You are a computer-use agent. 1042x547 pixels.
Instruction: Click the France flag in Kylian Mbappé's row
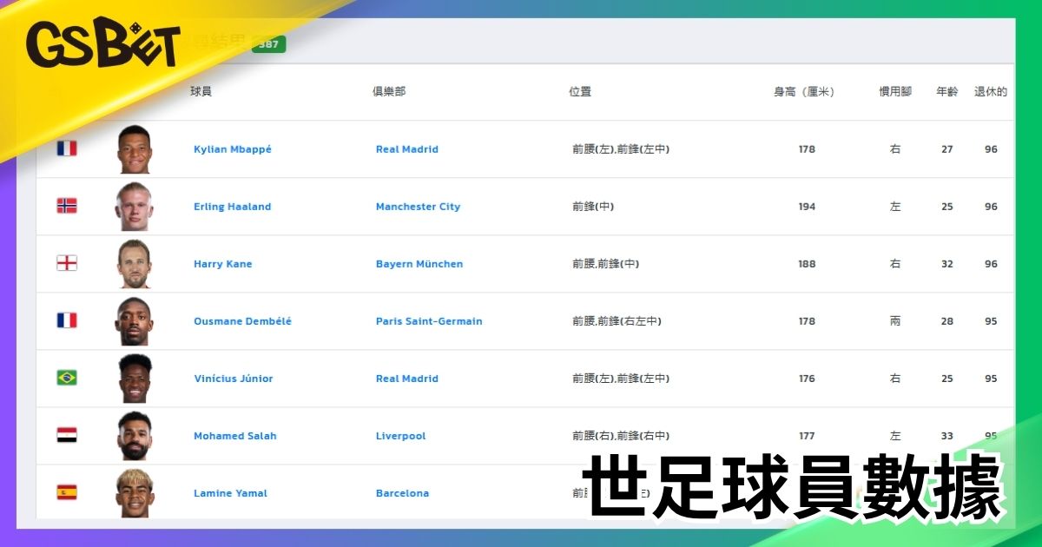click(67, 148)
